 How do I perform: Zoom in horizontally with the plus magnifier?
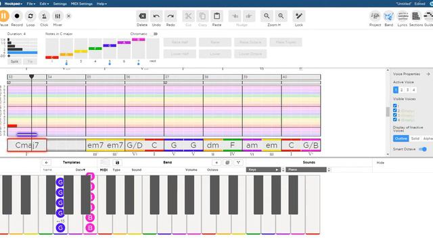281,16
